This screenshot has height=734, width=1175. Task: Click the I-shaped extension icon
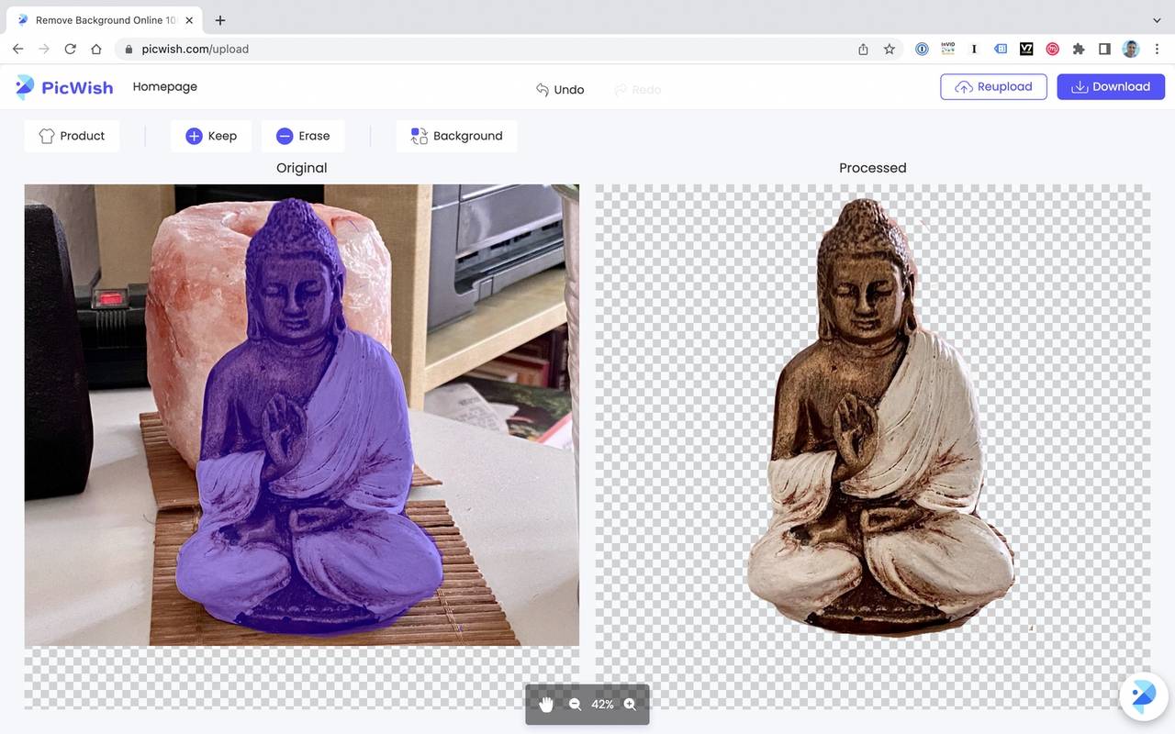point(974,50)
